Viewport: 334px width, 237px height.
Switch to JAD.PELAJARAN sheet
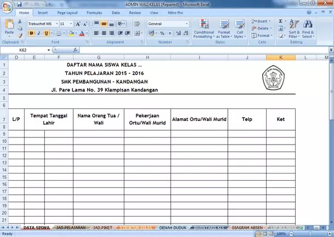71,228
